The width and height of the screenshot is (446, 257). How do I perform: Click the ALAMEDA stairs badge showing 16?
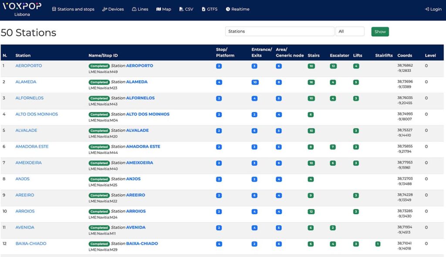(311, 82)
